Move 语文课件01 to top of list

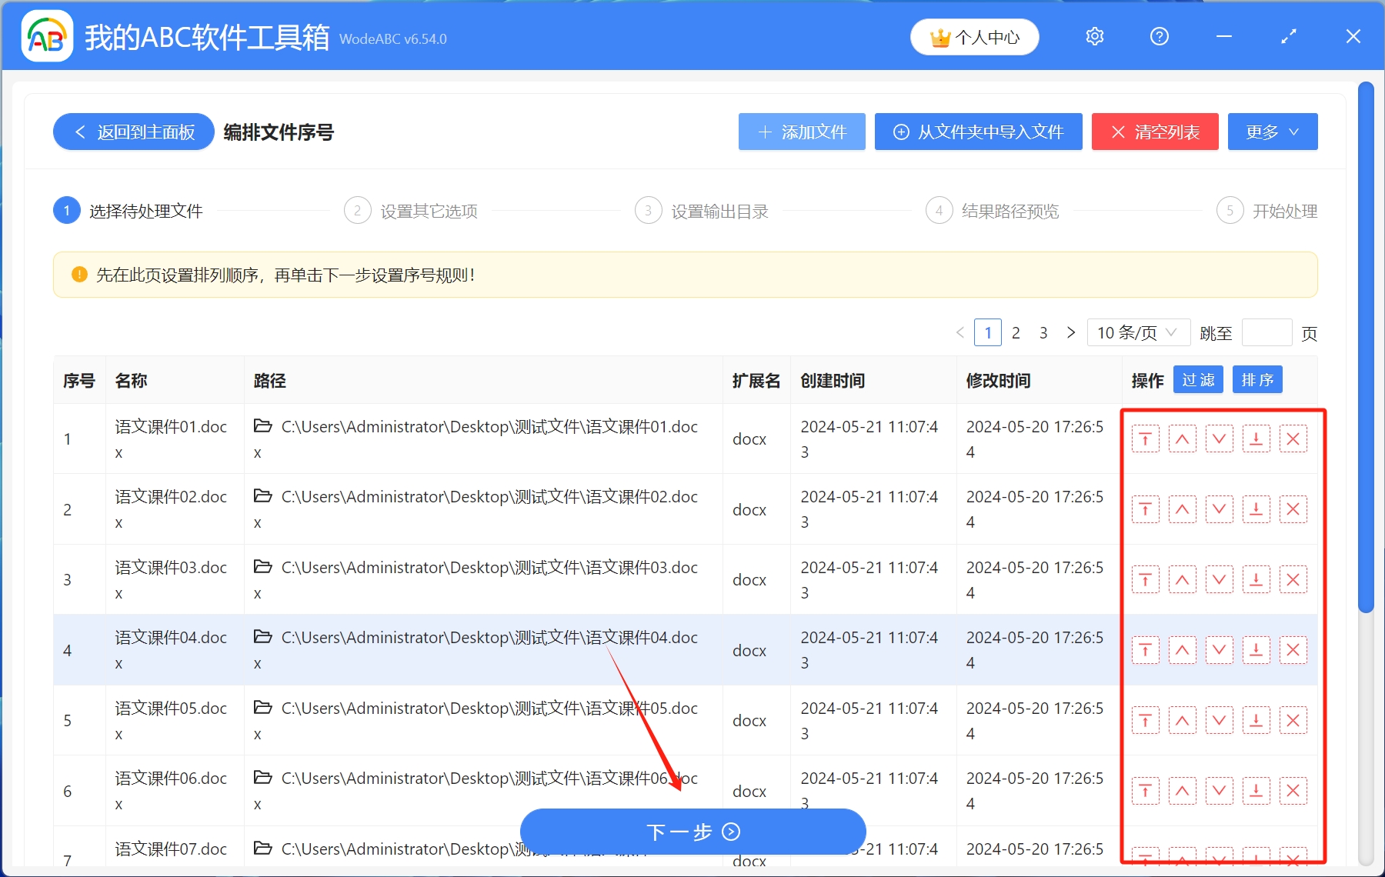click(1146, 438)
